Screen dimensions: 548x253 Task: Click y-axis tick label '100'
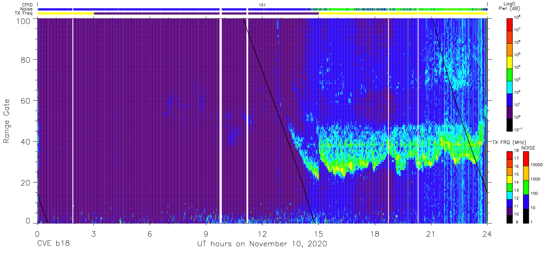[23, 21]
